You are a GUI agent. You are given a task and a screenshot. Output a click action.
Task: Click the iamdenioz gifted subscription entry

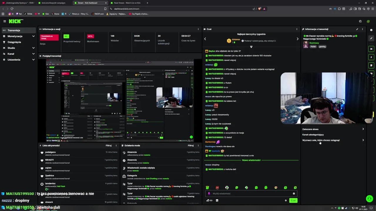click(x=79, y=186)
